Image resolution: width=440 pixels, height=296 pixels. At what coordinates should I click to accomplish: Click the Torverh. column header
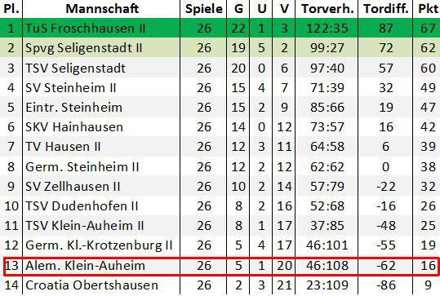(327, 9)
